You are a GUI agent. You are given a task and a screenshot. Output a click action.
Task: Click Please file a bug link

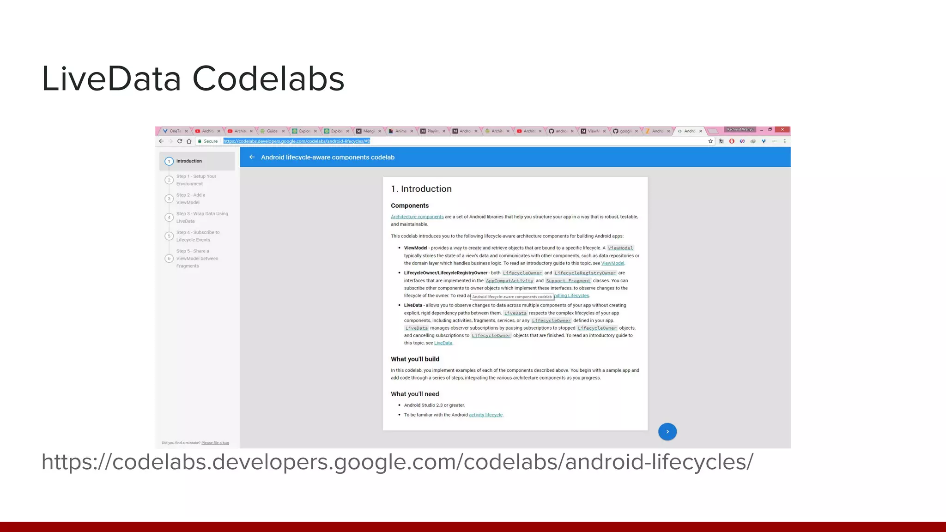(x=215, y=443)
